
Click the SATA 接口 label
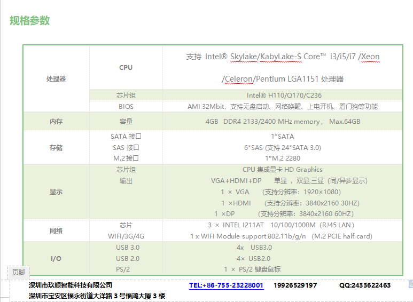(x=126, y=137)
